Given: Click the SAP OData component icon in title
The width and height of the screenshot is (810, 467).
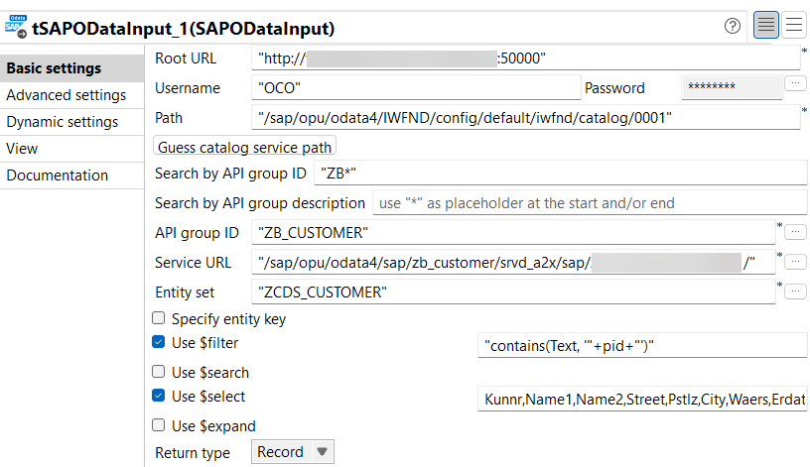Looking at the screenshot, I should [x=16, y=26].
